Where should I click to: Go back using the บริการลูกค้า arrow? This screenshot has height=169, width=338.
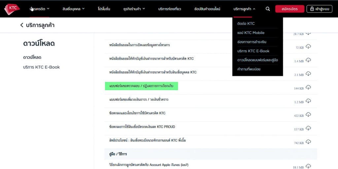[x=22, y=25]
